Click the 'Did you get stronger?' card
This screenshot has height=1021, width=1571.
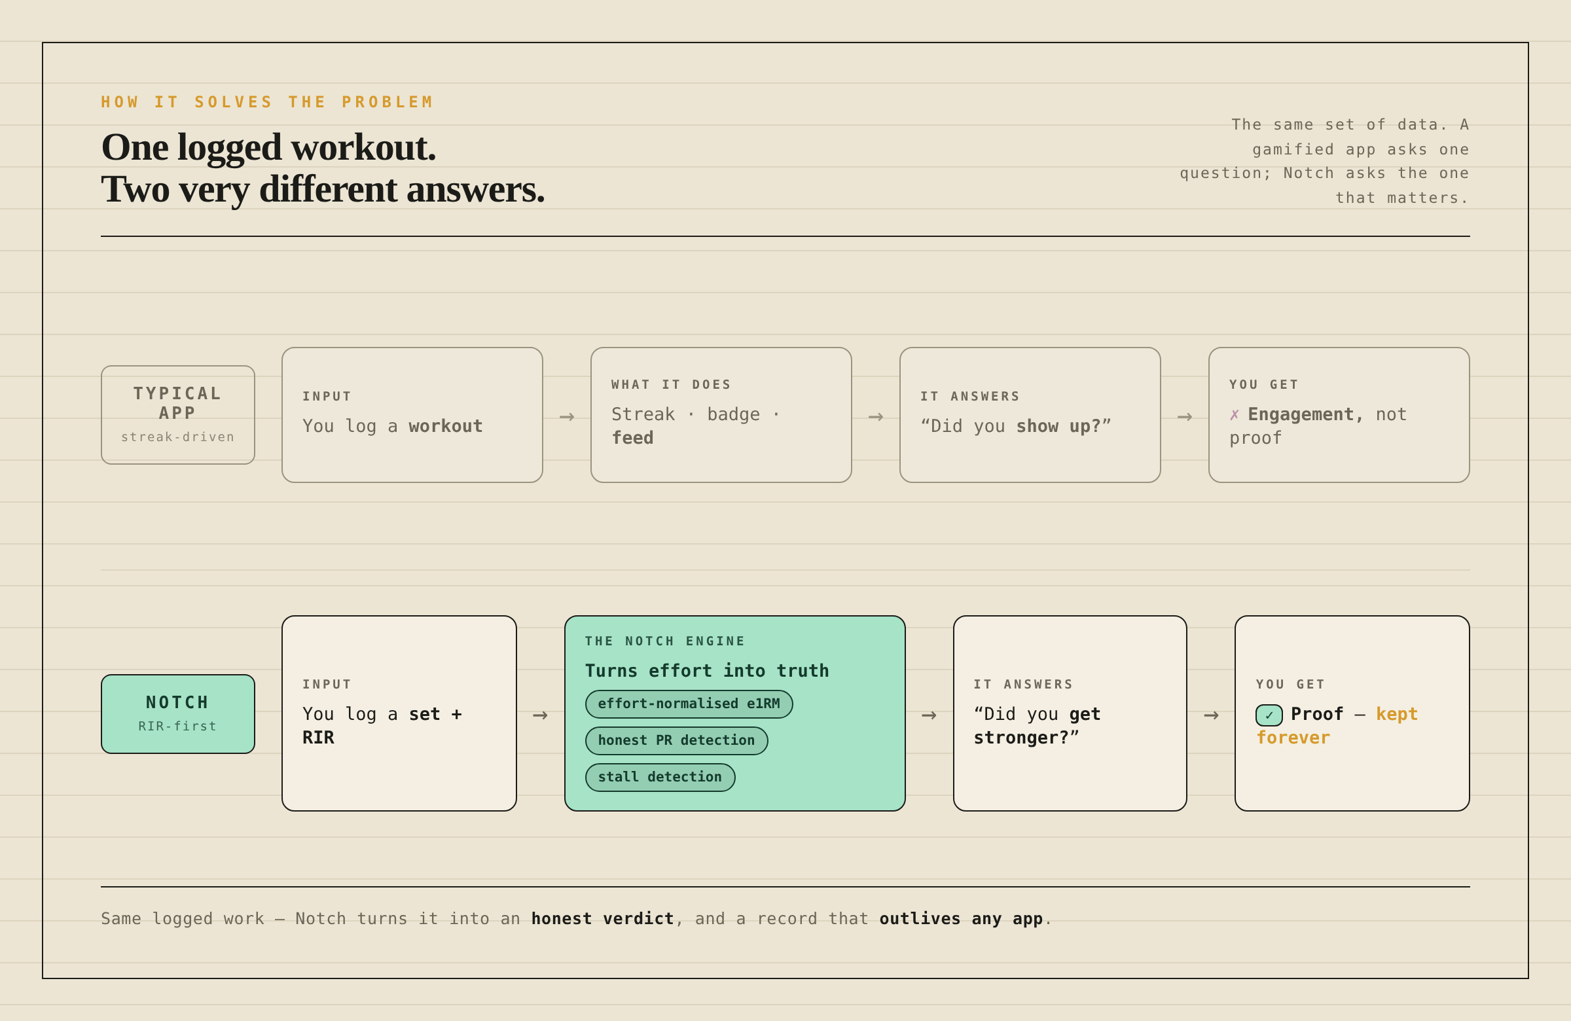(x=1070, y=713)
